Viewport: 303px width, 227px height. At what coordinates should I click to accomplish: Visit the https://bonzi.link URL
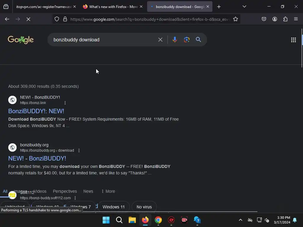coord(33,103)
